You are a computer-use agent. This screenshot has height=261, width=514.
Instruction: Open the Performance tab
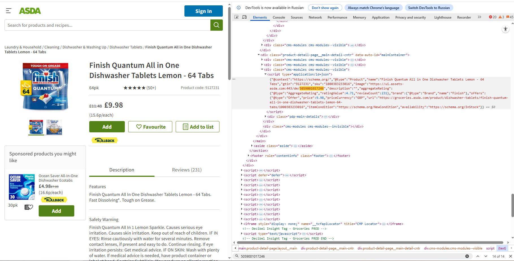(337, 17)
